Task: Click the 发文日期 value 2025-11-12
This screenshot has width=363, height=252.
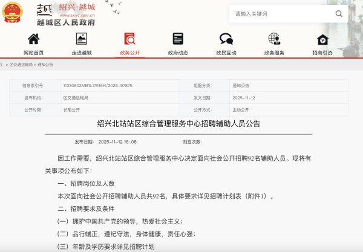Action: [x=245, y=98]
